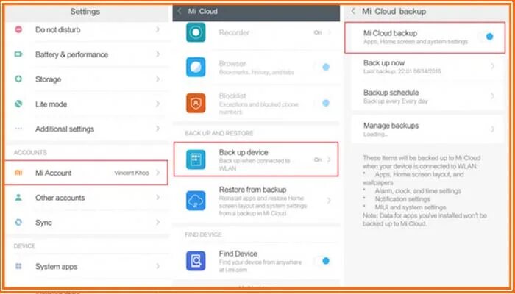515x294 pixels.
Task: Click the Mi Cloud screen title
Action: (202, 11)
